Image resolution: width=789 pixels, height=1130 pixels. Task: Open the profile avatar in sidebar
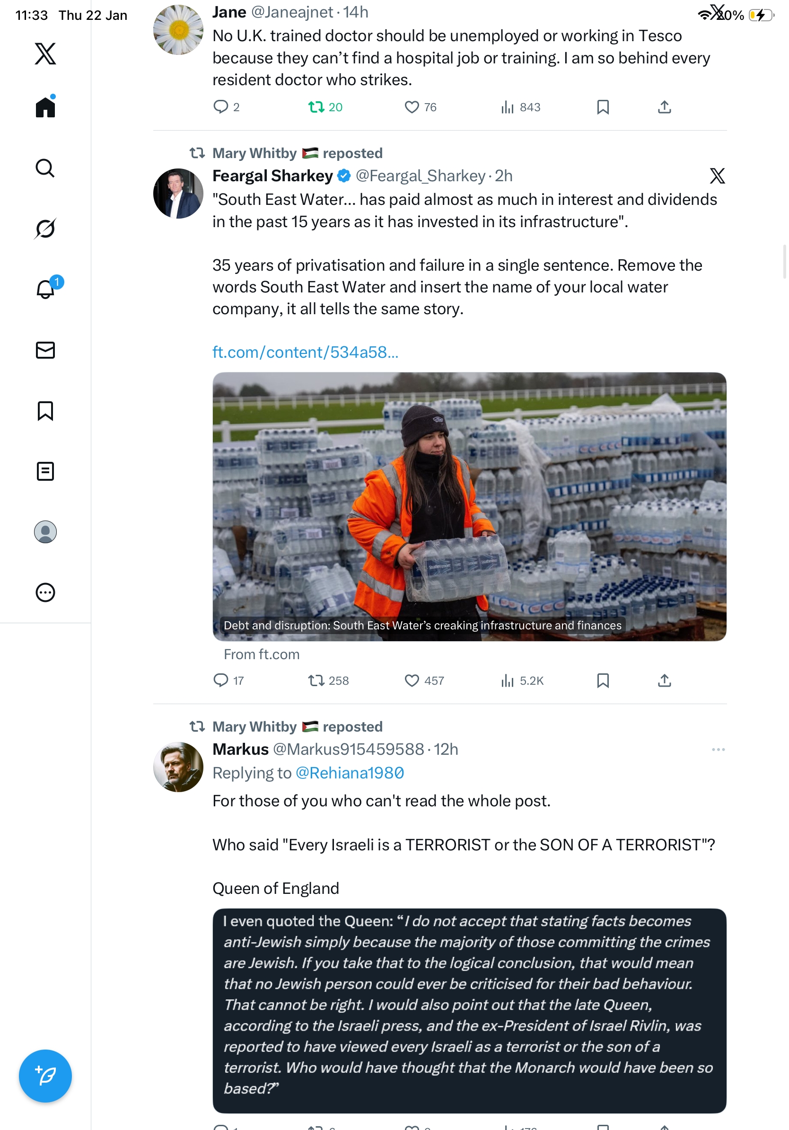click(x=45, y=532)
